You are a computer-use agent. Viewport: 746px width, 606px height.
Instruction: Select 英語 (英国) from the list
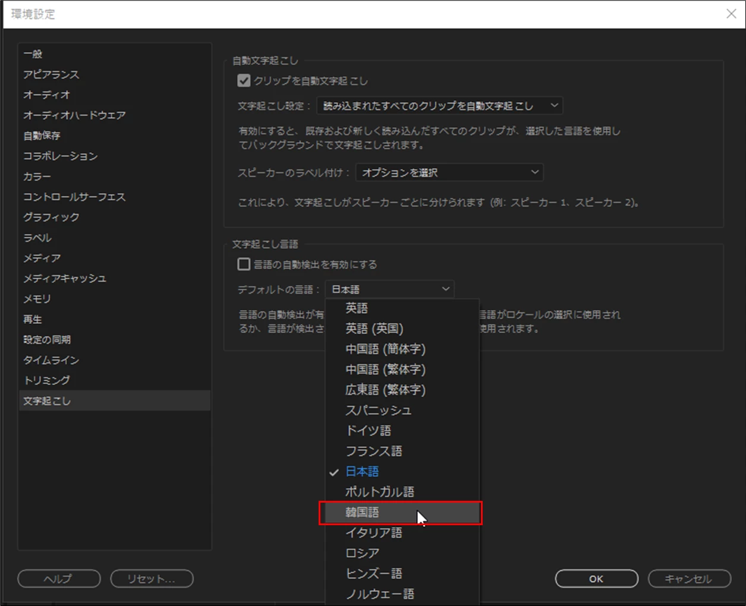pyautogui.click(x=402, y=329)
